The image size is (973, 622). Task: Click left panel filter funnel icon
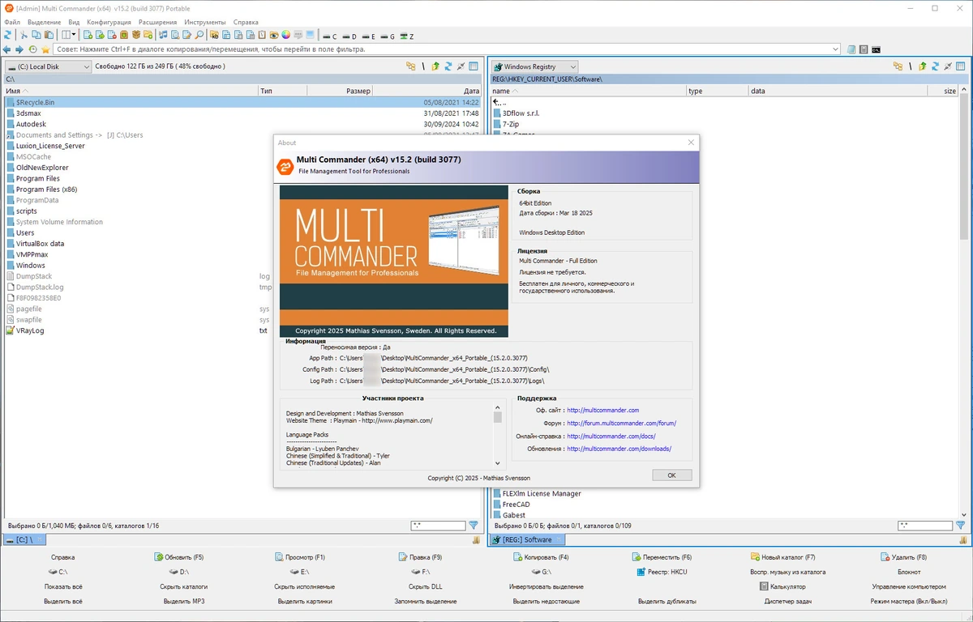(x=474, y=526)
